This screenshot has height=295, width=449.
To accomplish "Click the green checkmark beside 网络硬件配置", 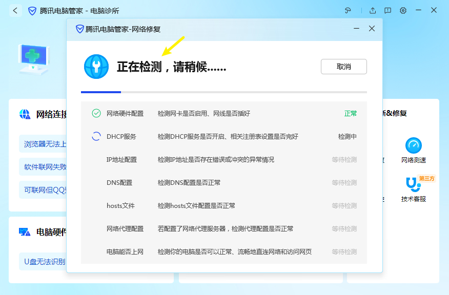I will tap(96, 113).
